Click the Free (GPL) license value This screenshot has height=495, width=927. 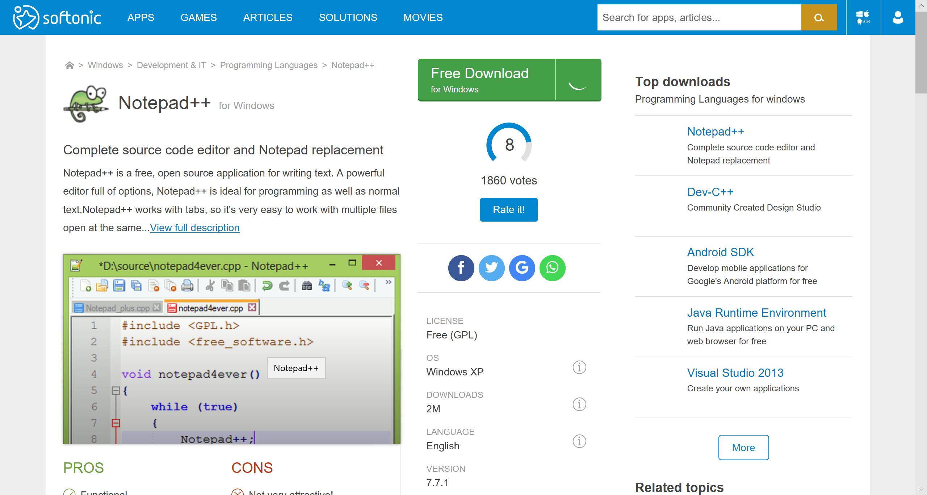pos(452,335)
